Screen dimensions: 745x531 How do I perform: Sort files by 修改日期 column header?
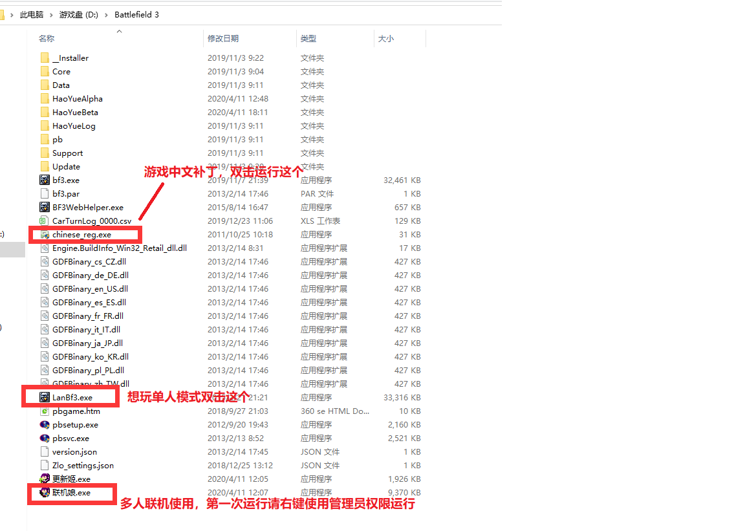point(223,38)
